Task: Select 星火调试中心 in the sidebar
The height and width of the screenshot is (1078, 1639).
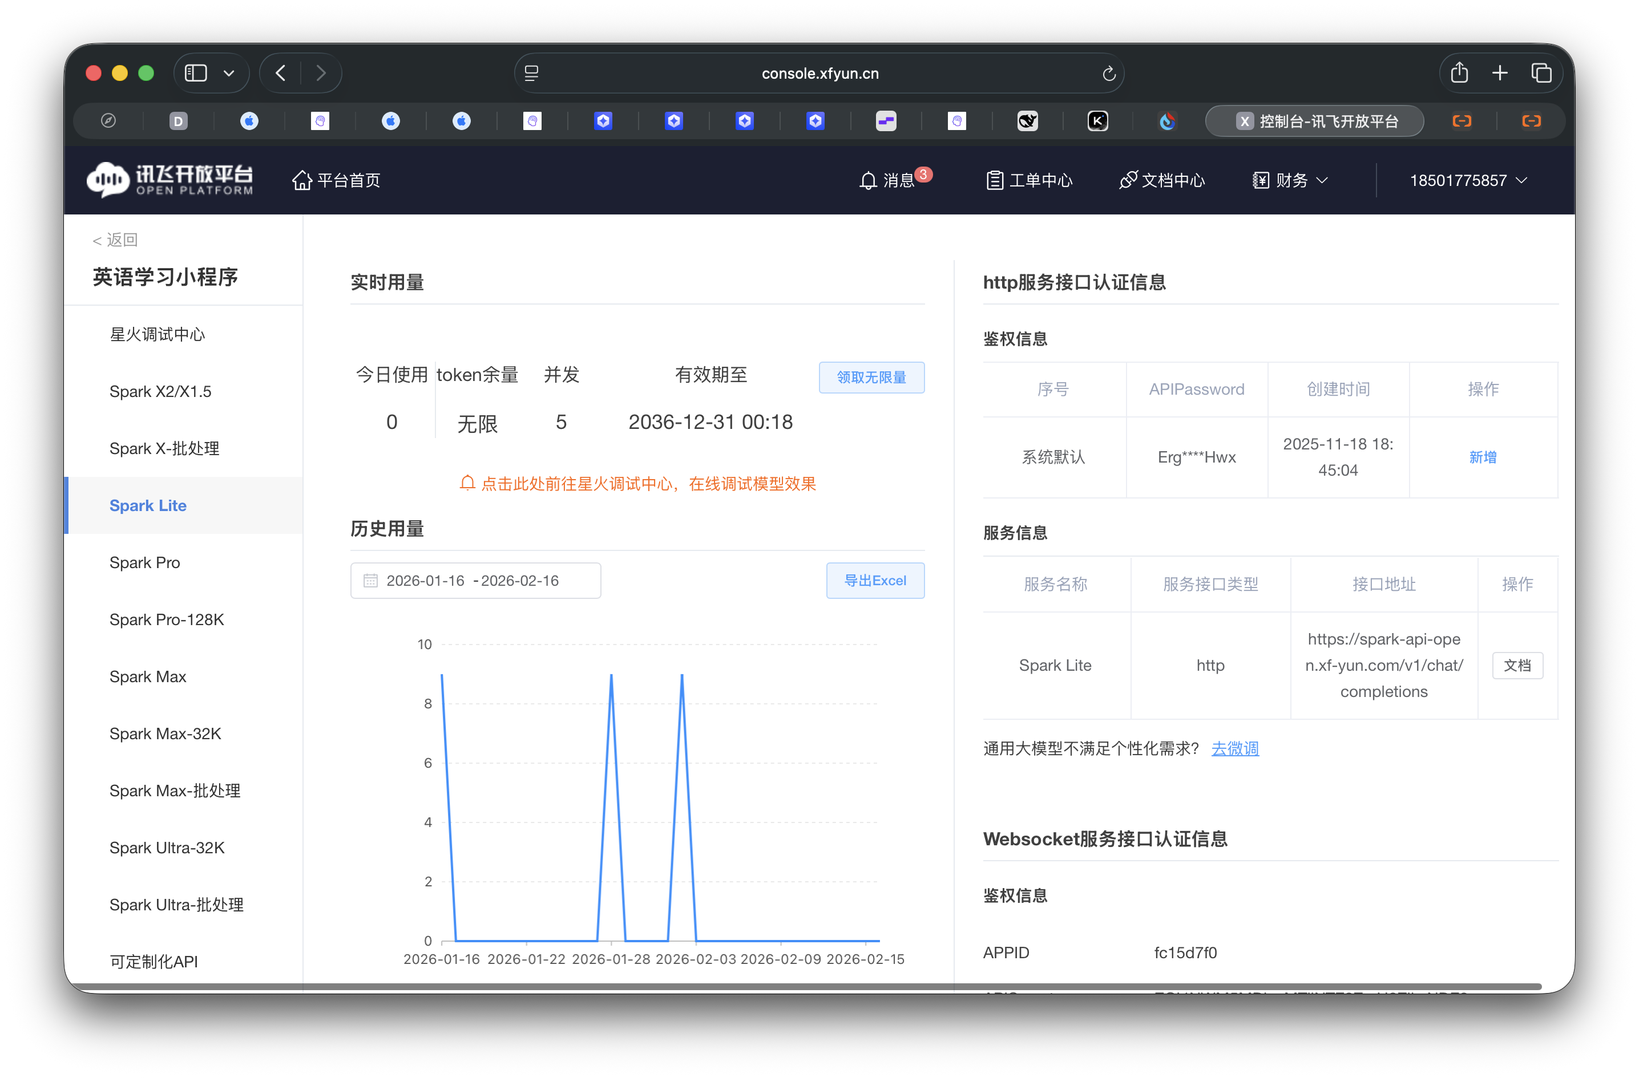Action: click(x=158, y=335)
